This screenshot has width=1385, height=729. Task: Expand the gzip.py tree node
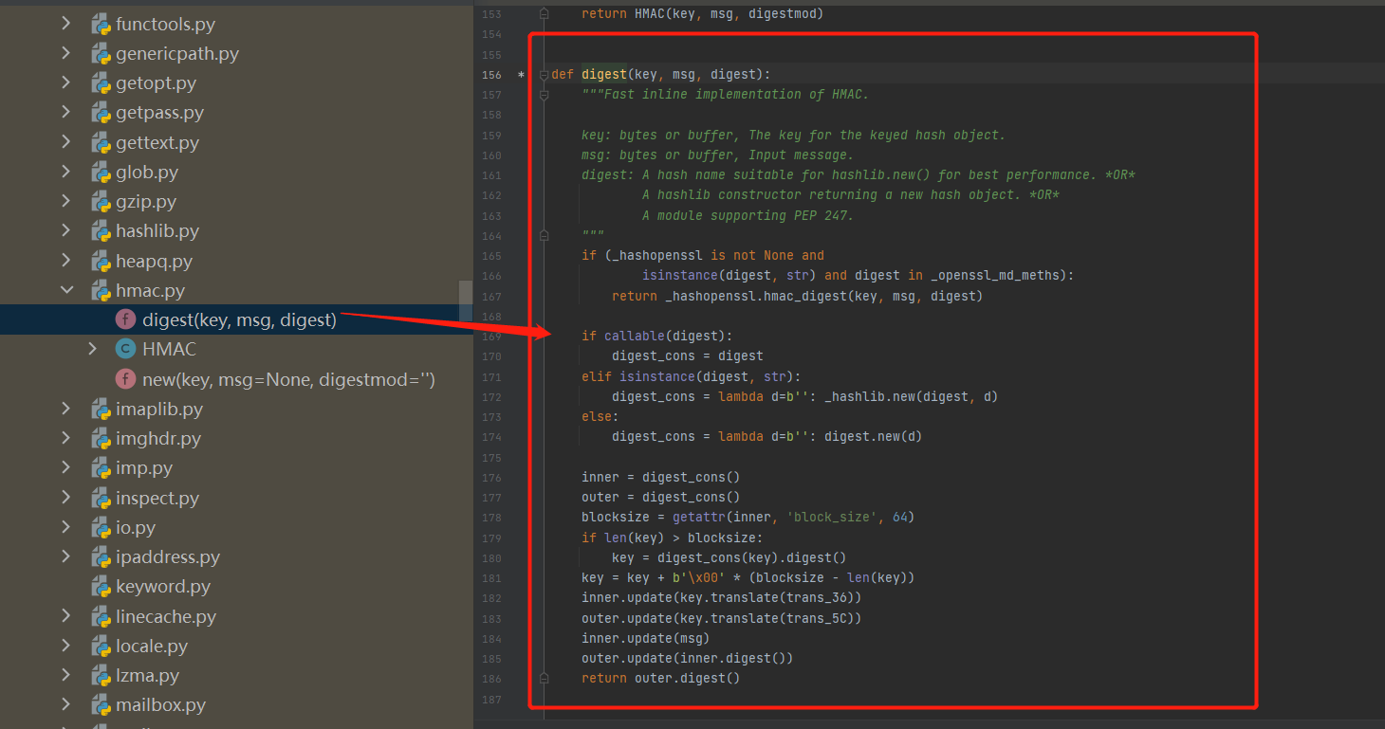[65, 201]
